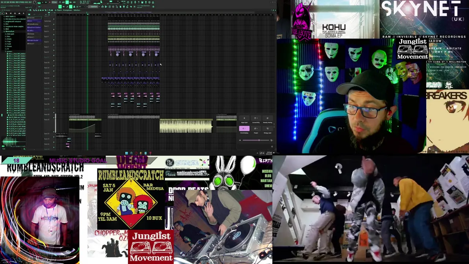Viewport: 469px width, 264px height.
Task: Select the Sidechain pattern in picker list
Action: (34, 18)
